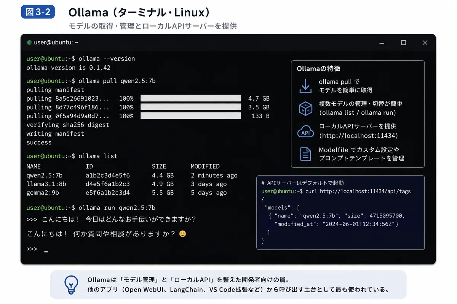Click the cube icon for multi-model management
The image size is (457, 304).
point(305,108)
